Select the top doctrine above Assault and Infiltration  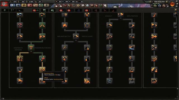[x=121, y=15]
